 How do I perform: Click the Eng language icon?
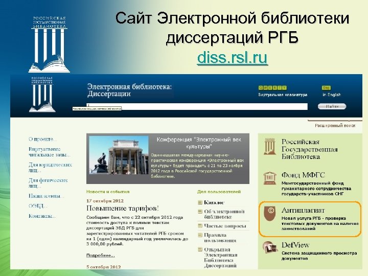[326, 88]
